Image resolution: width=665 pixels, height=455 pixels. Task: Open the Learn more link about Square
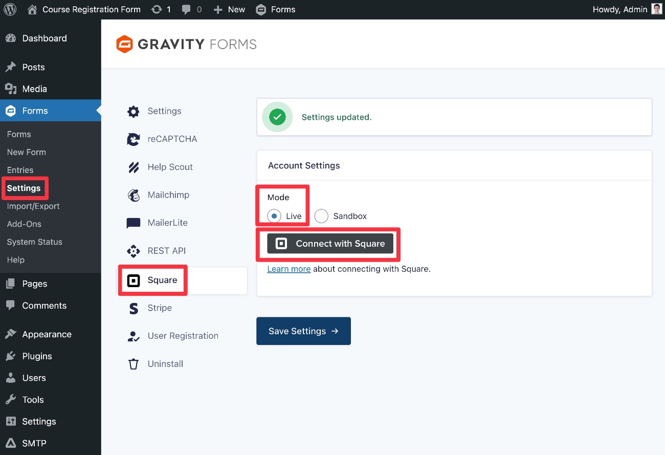(x=289, y=269)
